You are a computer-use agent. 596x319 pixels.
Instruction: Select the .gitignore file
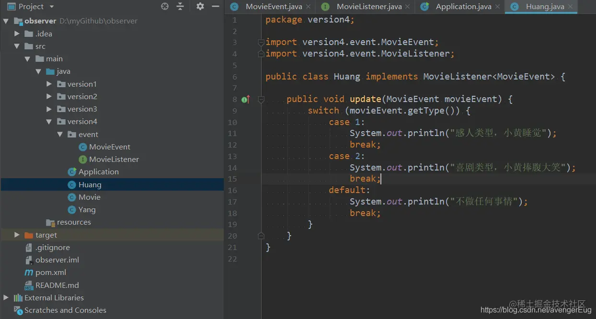coord(53,247)
